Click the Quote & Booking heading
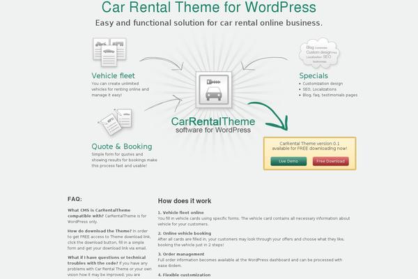Screen dimensions: 418x279 click(x=122, y=146)
